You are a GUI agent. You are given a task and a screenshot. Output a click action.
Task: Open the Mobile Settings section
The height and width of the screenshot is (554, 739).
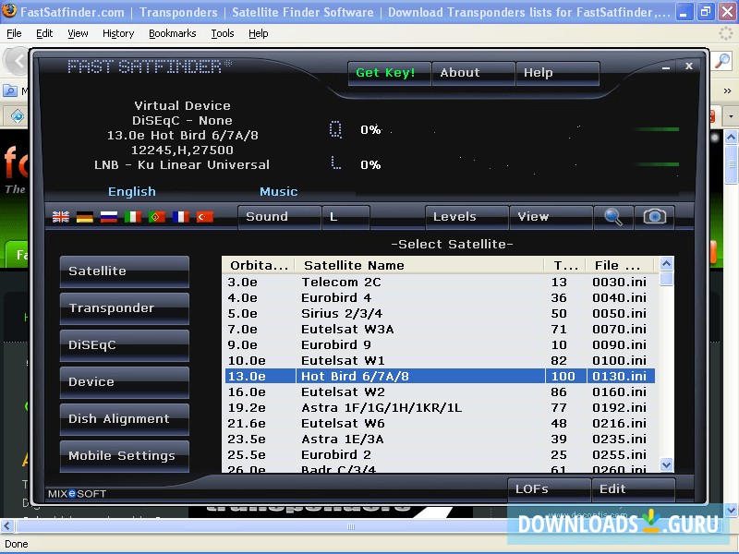tap(125, 456)
